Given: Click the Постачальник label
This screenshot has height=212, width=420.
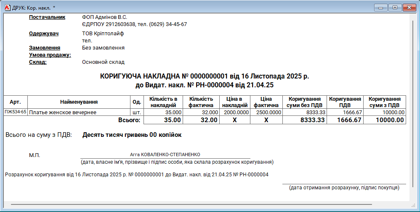Looking at the screenshot, I should (47, 17).
